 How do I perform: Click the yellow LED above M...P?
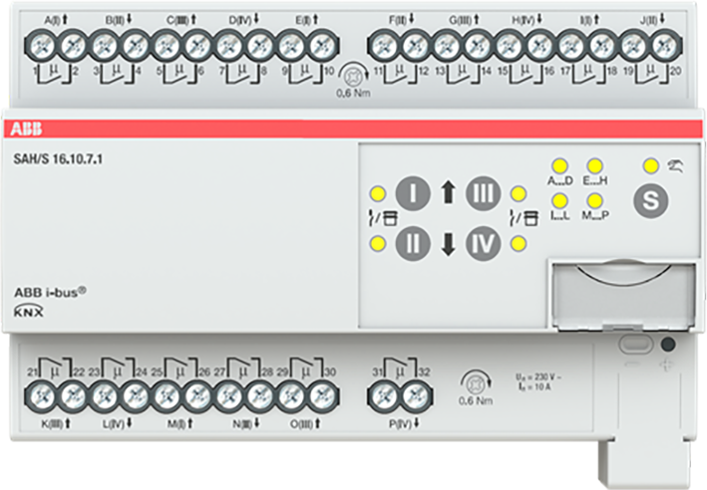(594, 200)
